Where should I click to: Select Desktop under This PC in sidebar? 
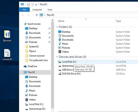pos(31,77)
